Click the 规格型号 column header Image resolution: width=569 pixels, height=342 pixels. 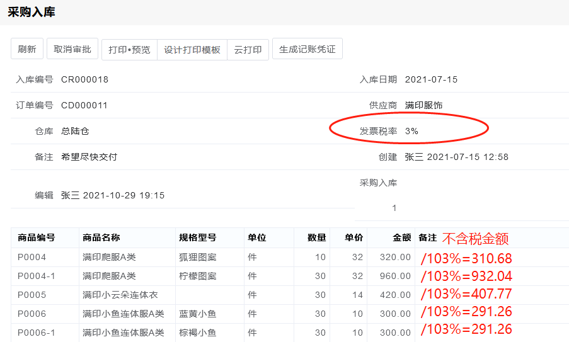(197, 237)
